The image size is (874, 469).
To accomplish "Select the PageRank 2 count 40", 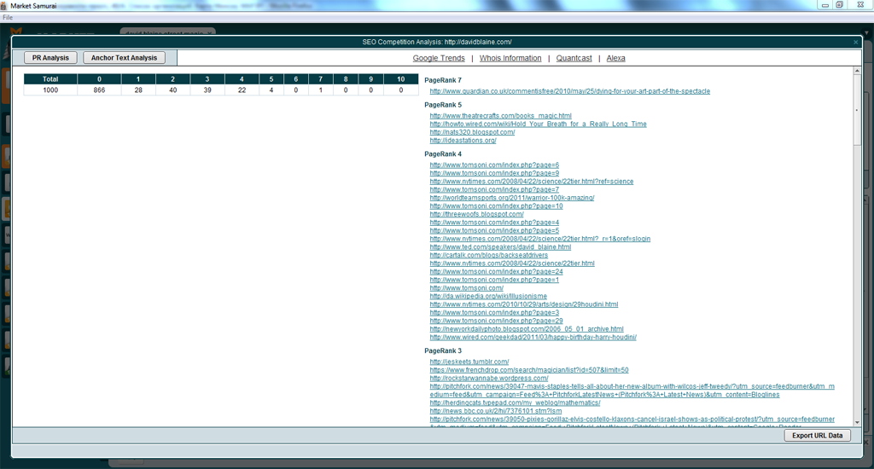I will [x=172, y=90].
